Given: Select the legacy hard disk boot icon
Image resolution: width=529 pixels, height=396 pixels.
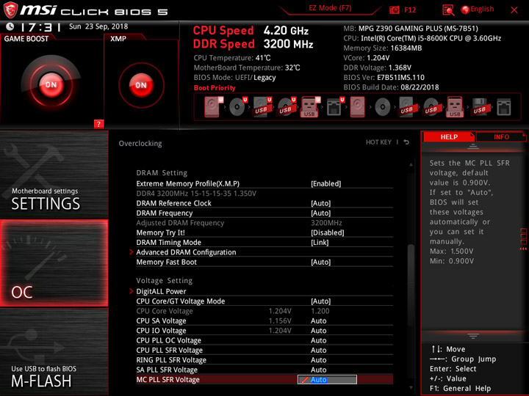Looking at the screenshot, I should pos(357,107).
